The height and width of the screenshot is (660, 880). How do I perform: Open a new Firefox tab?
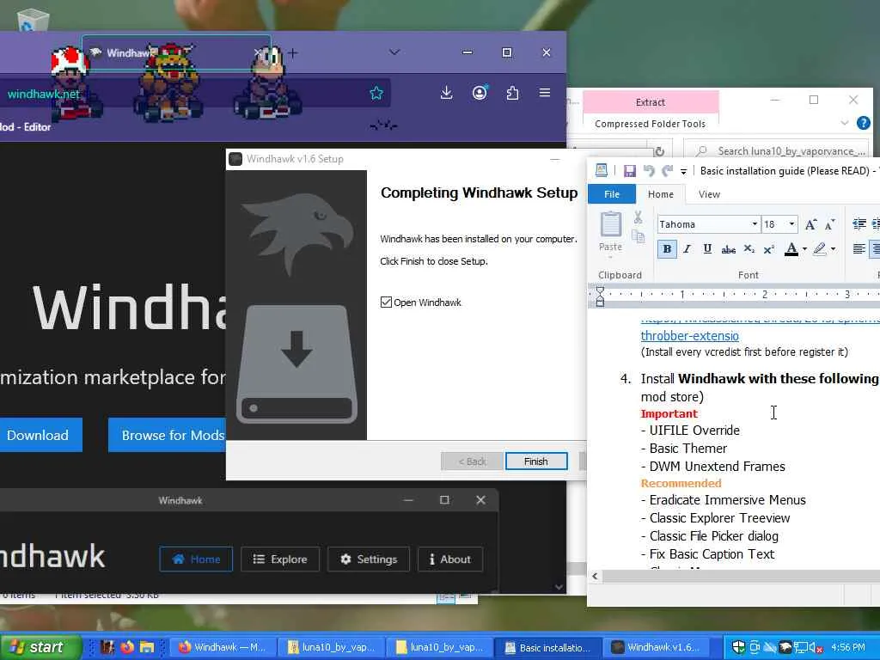[x=292, y=53]
